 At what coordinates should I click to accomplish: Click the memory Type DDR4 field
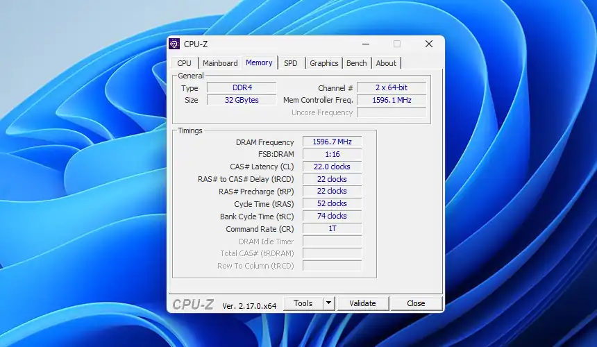point(241,88)
